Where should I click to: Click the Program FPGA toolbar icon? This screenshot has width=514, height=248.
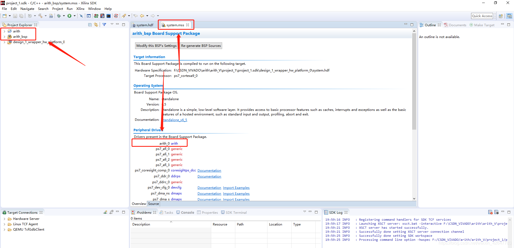coord(96,16)
